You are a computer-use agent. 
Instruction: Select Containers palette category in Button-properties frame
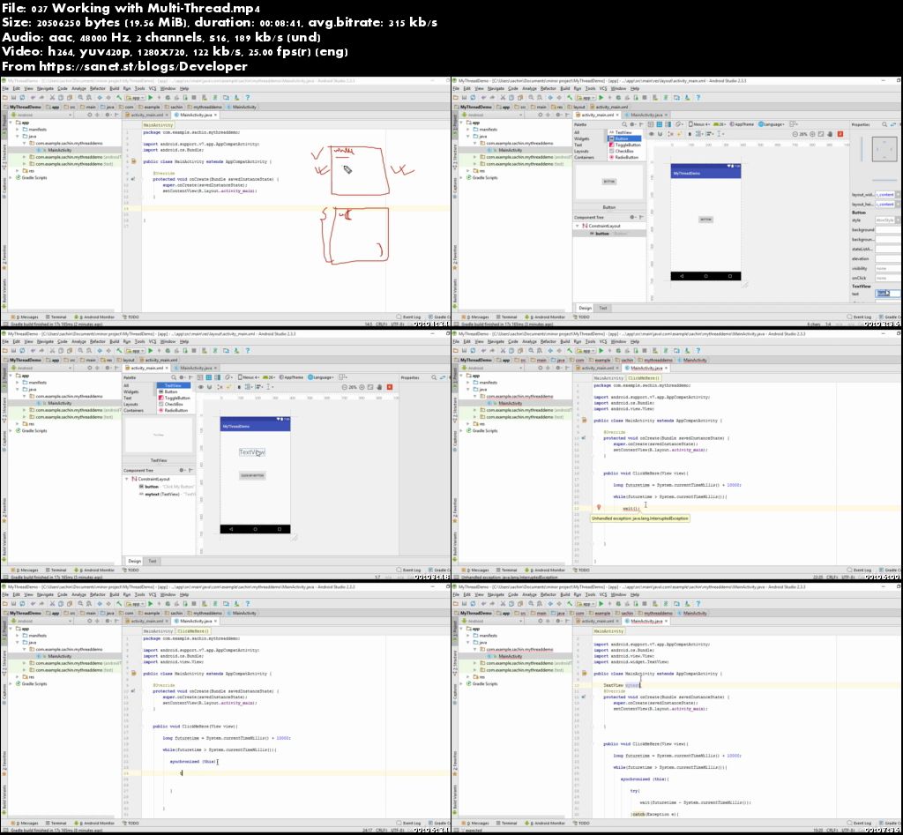(x=584, y=157)
